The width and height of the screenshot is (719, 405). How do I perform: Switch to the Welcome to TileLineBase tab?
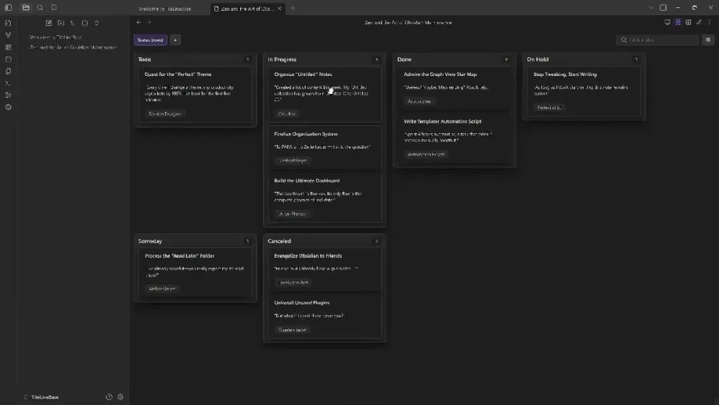pyautogui.click(x=164, y=8)
